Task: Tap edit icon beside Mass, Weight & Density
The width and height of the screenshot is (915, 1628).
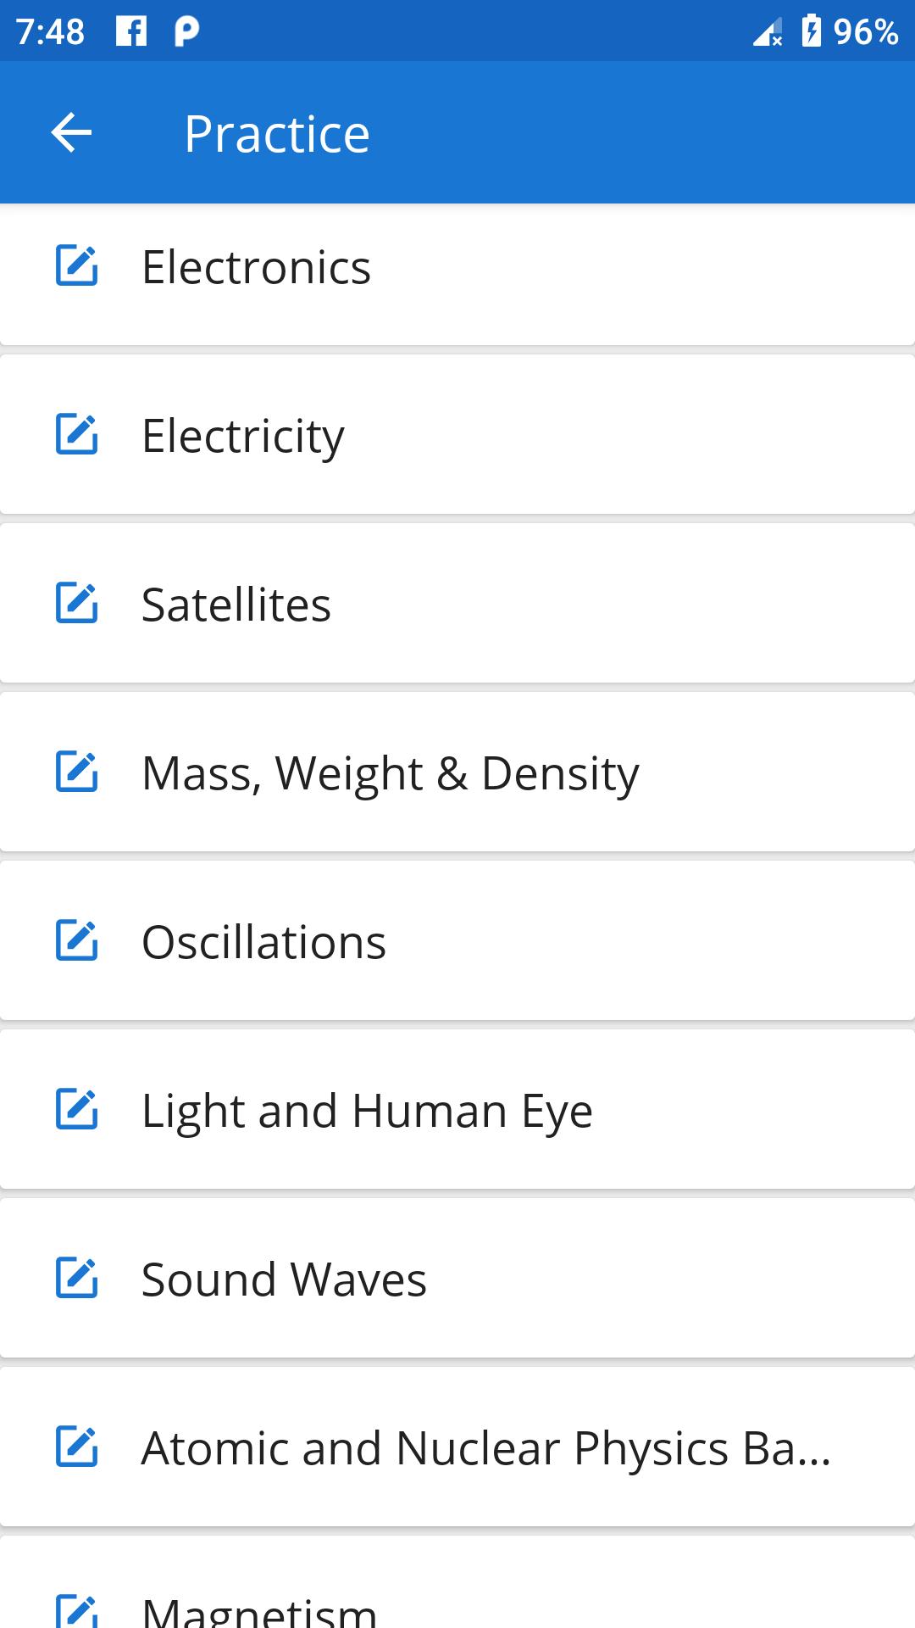Action: tap(77, 772)
